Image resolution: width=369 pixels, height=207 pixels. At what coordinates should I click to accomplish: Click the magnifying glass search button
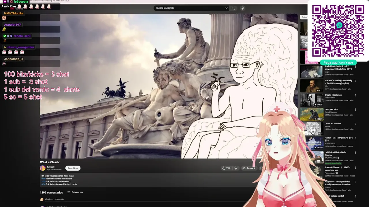click(x=233, y=8)
